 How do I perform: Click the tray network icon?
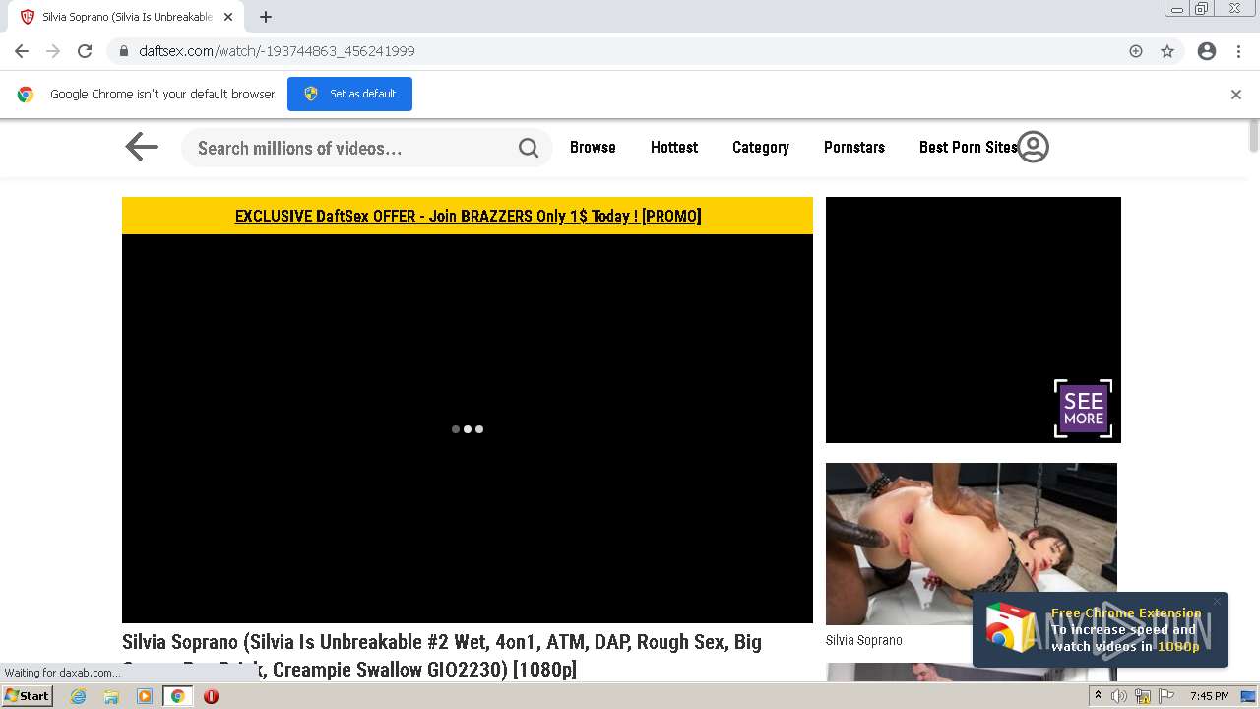(1143, 696)
